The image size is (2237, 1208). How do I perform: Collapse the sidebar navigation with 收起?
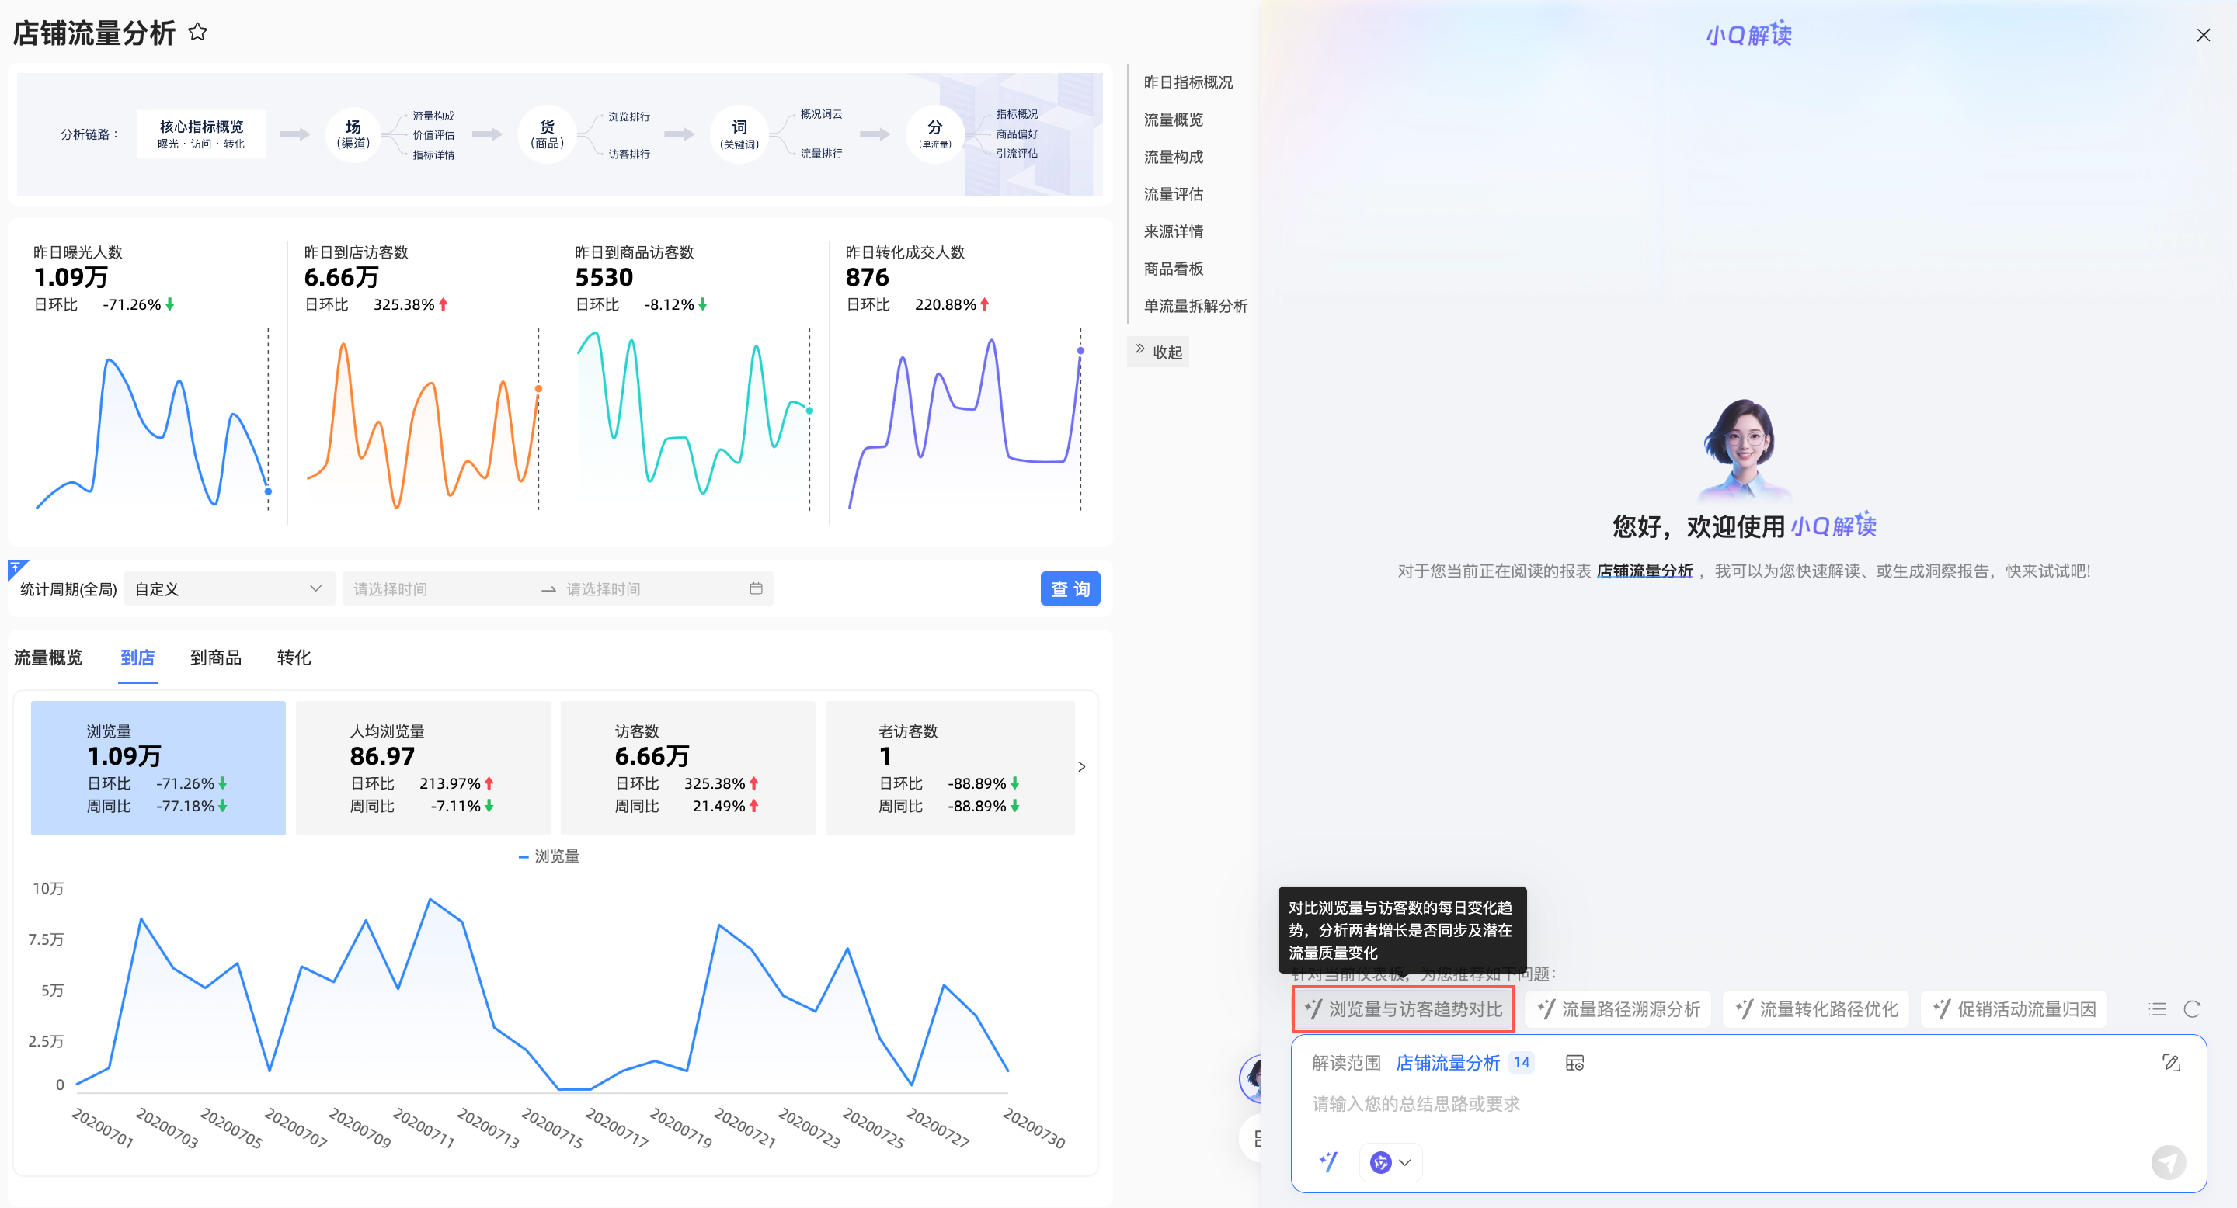click(x=1158, y=352)
